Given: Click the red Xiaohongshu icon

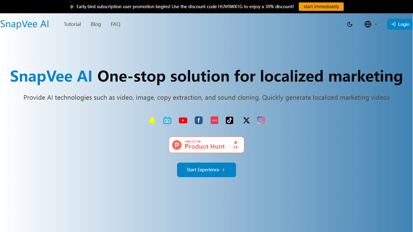Looking at the screenshot, I should 214,120.
